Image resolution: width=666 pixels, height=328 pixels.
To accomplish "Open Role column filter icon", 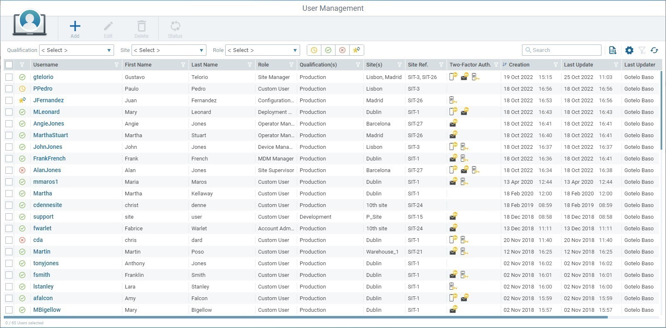I will 291,65.
